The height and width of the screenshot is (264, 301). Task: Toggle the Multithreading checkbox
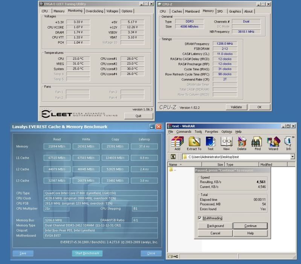[x=200, y=218]
